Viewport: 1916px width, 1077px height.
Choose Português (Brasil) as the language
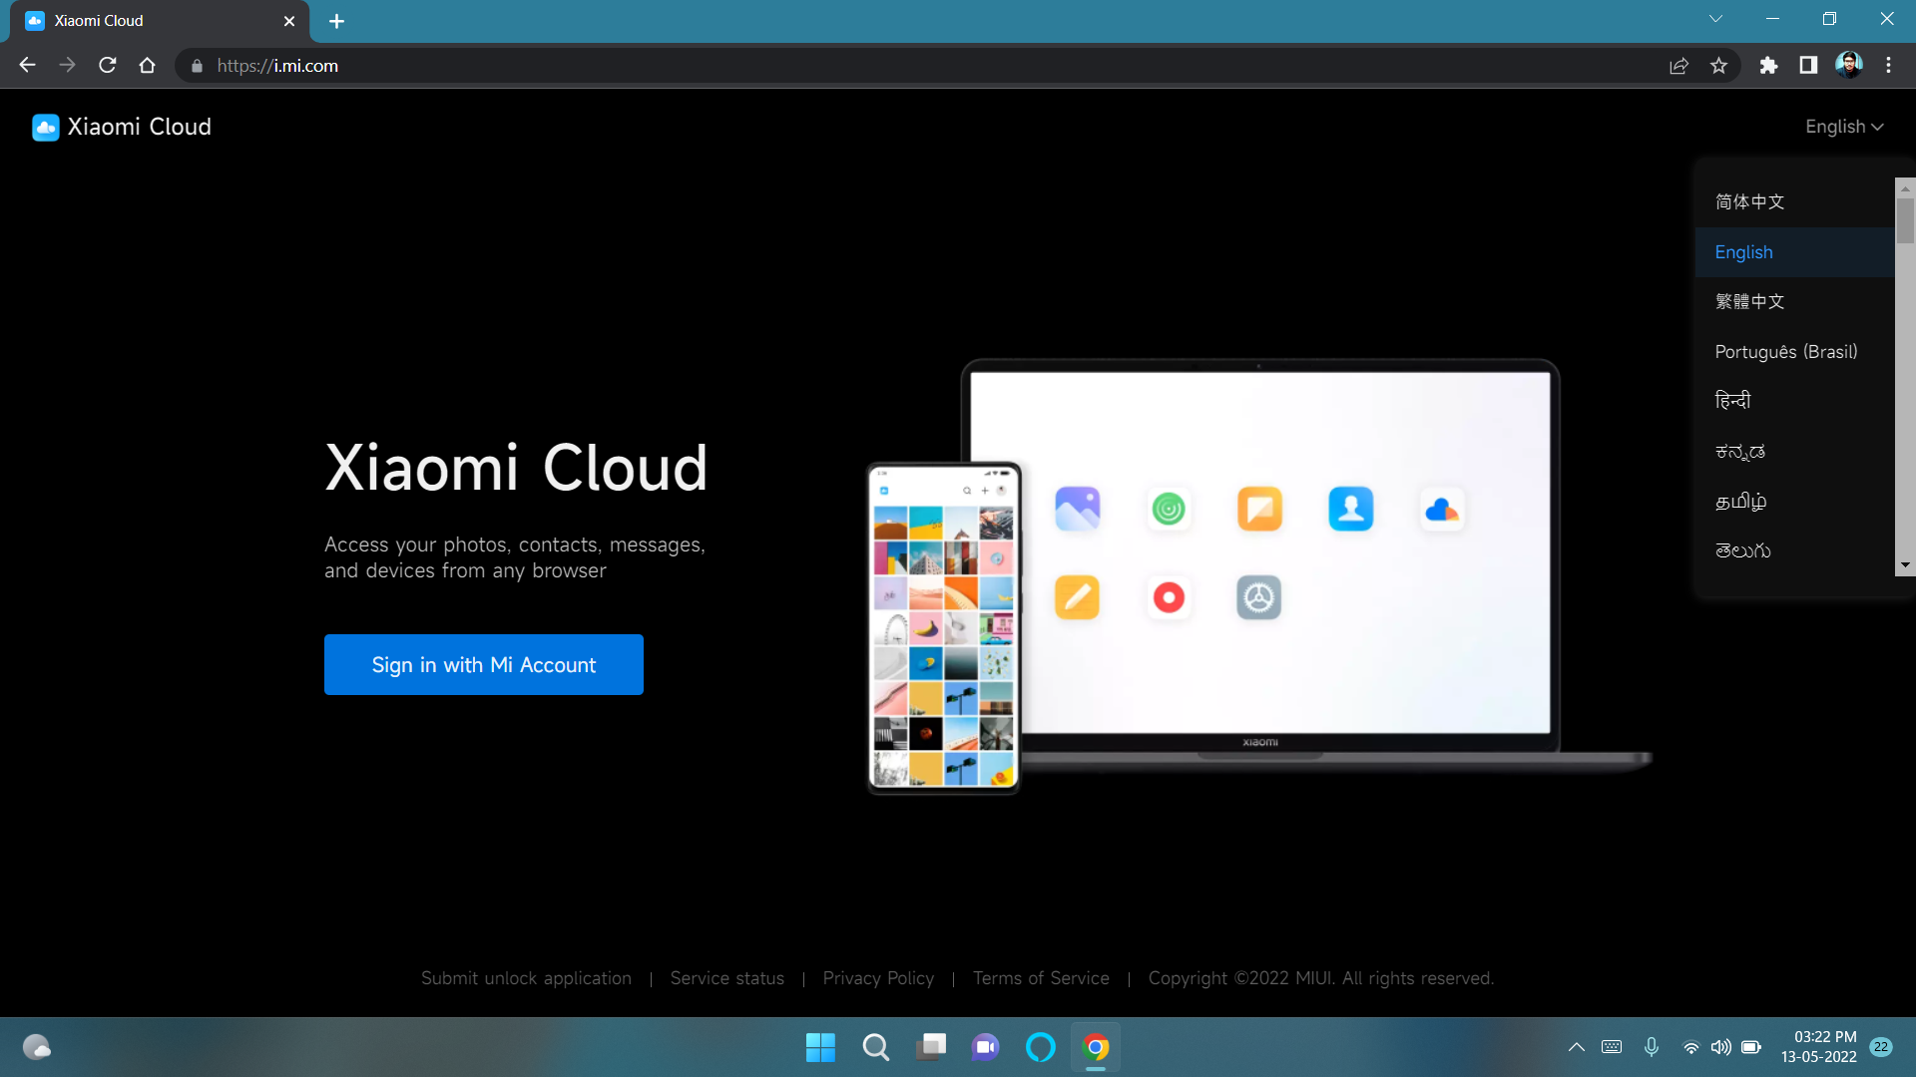pyautogui.click(x=1785, y=351)
